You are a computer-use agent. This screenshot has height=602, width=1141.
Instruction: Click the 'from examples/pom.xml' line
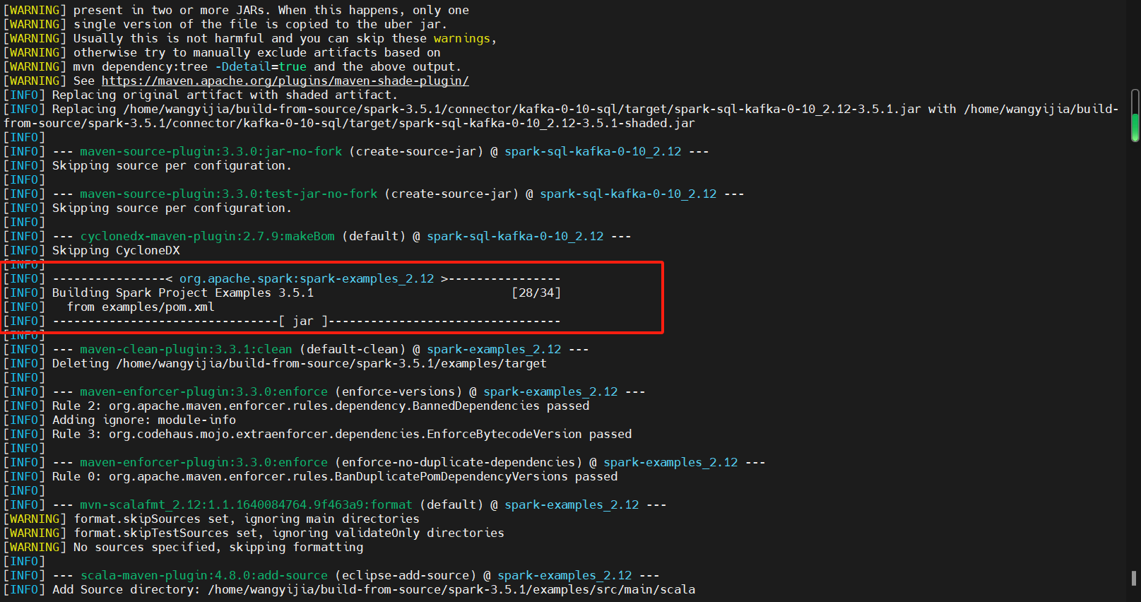click(x=141, y=307)
